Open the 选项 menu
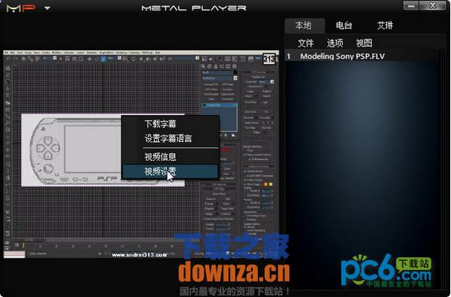The width and height of the screenshot is (451, 297). [x=334, y=43]
